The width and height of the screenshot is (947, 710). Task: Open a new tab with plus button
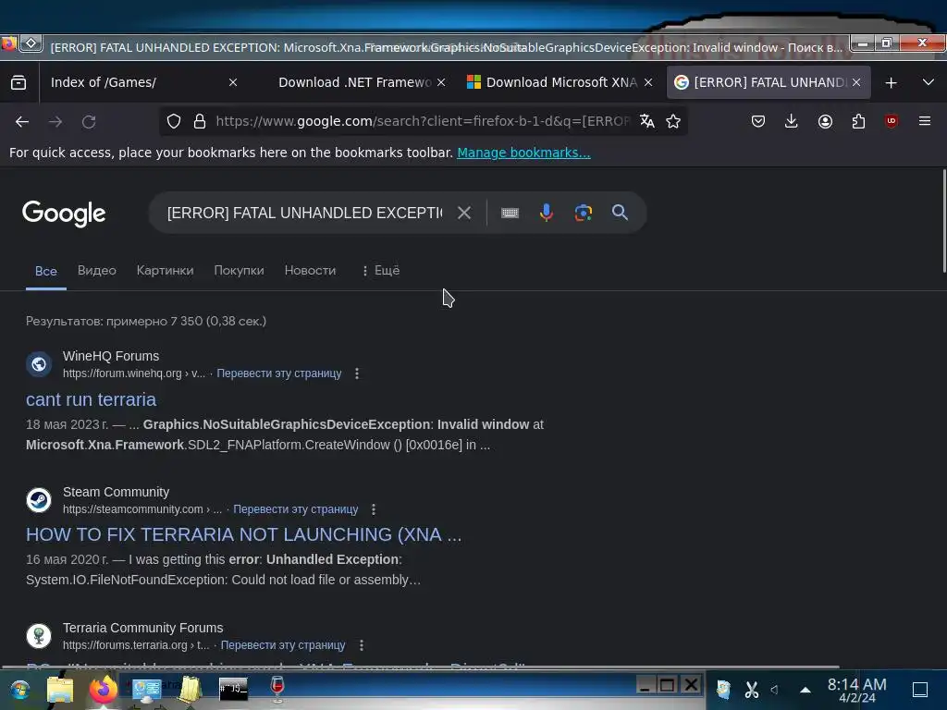(891, 82)
